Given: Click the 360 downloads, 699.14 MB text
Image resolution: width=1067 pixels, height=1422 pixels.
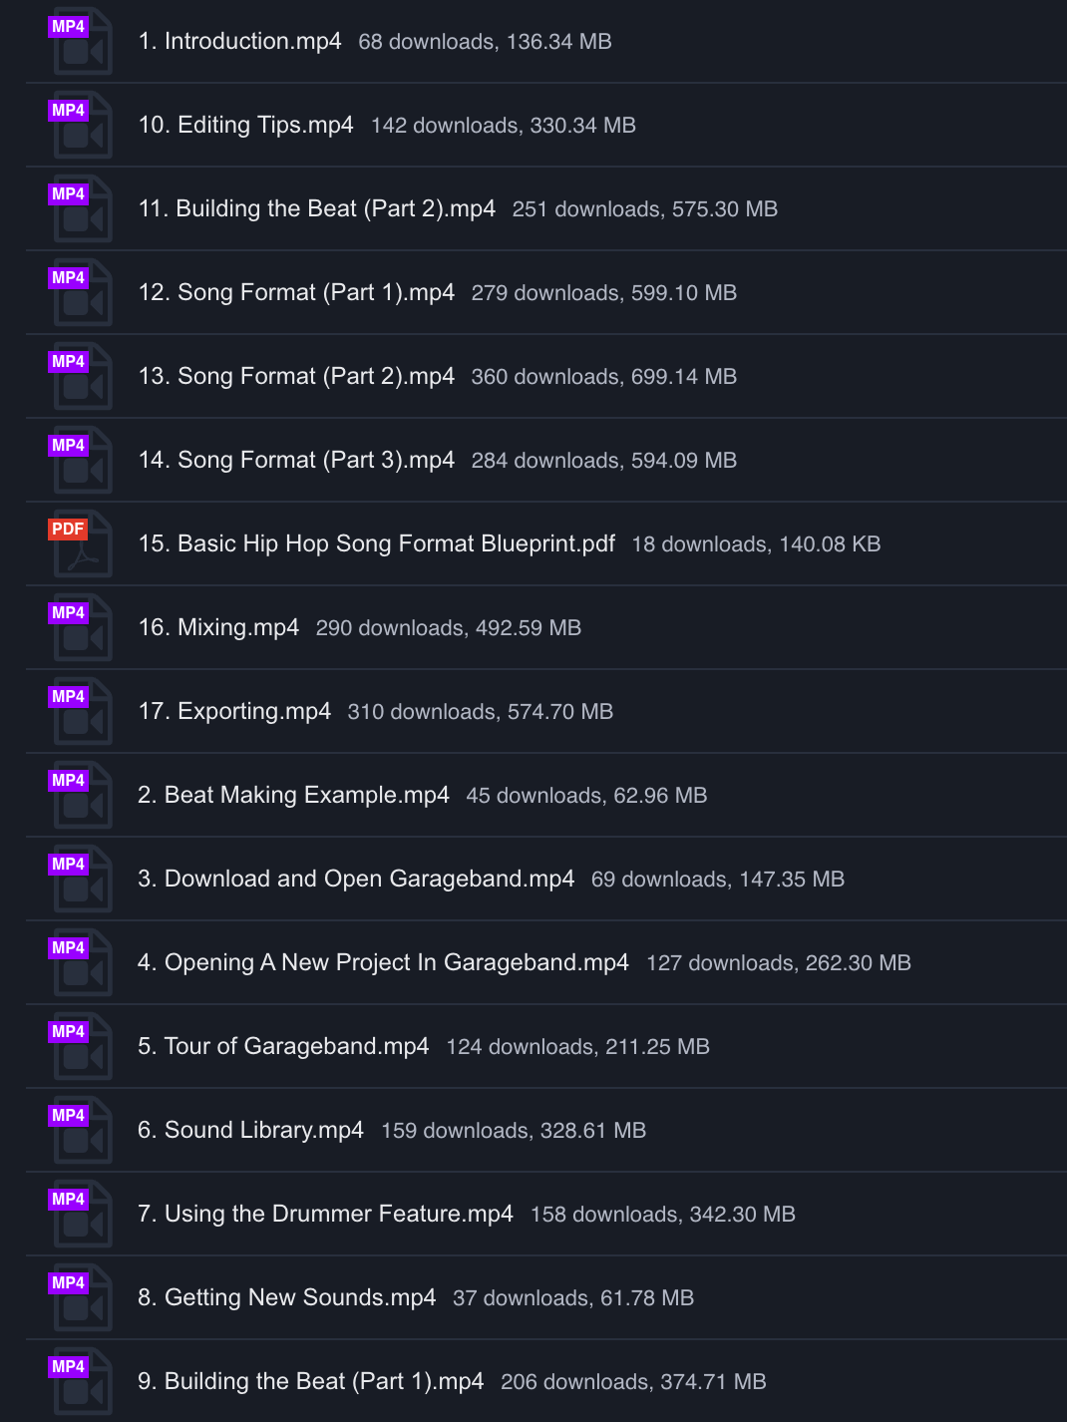Looking at the screenshot, I should tap(603, 377).
